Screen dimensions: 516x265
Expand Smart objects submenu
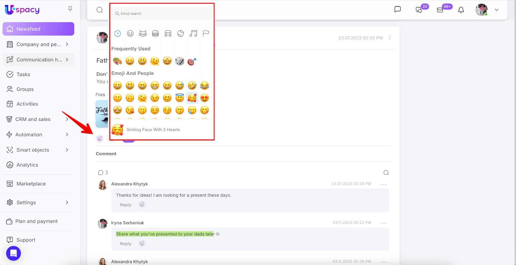click(67, 150)
